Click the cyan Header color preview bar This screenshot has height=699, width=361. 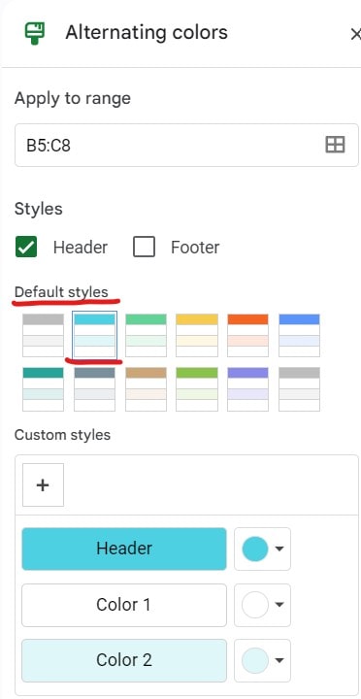click(x=124, y=549)
